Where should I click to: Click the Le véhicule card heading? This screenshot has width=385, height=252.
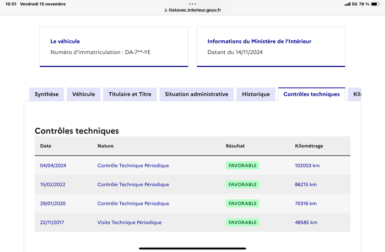65,41
